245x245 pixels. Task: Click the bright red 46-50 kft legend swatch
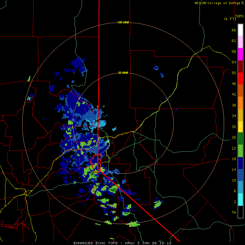point(240,78)
